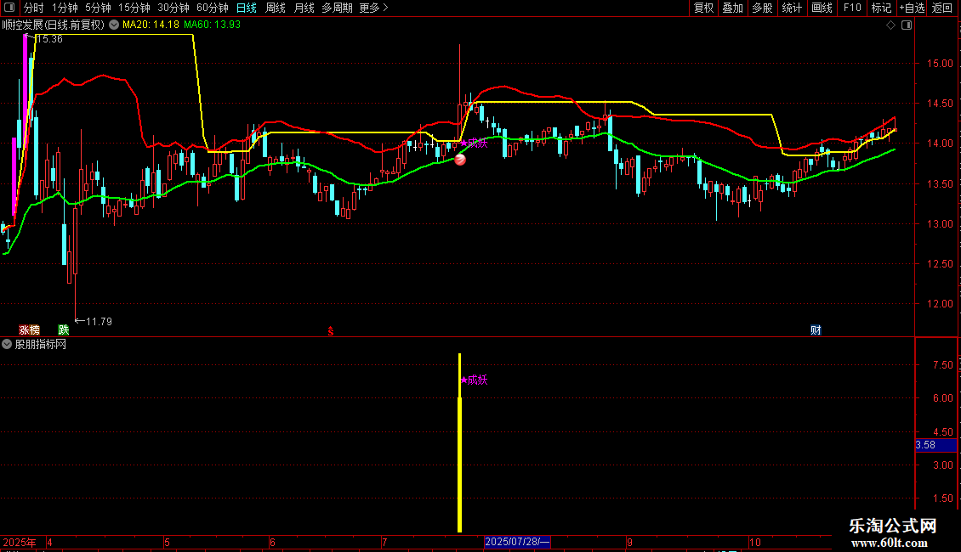Image resolution: width=961 pixels, height=552 pixels.
Task: Click the 复权 adjustment button
Action: pyautogui.click(x=703, y=8)
